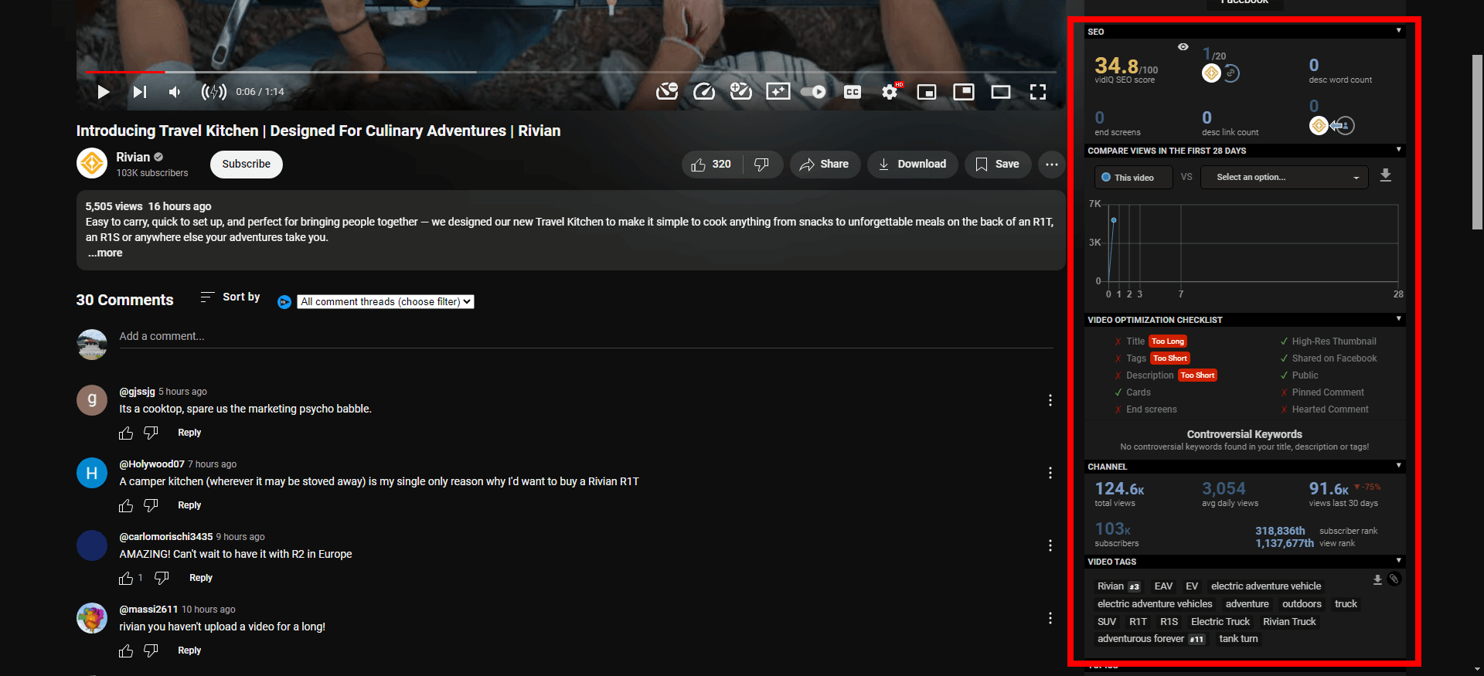Reply to @Holywood07's comment

click(189, 505)
